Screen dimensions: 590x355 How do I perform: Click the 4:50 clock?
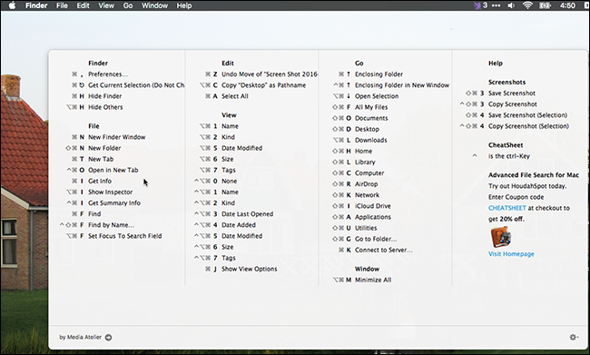567,5
